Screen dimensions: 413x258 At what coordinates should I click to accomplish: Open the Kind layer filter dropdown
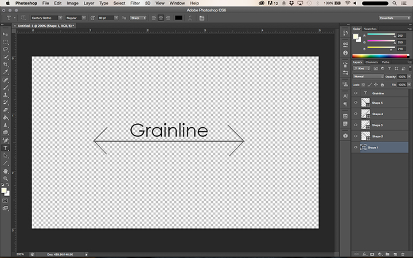[361, 68]
